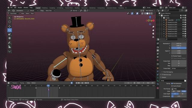This screenshot has width=192, height=108.
Task: Toggle the camera view icon in viewport
Action: click(153, 34)
